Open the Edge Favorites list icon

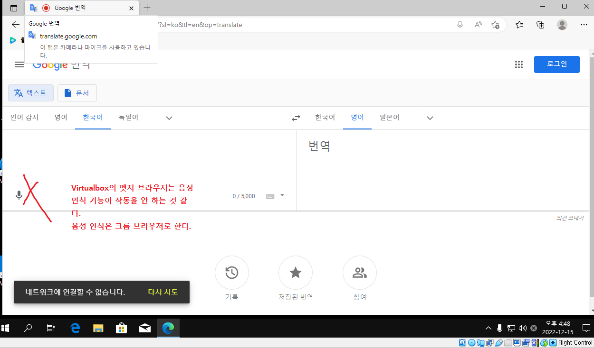coord(519,25)
